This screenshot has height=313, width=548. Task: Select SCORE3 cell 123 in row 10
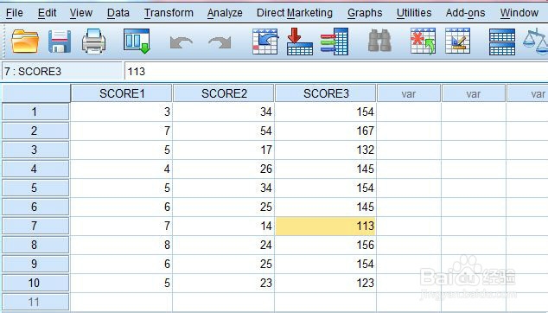click(326, 283)
